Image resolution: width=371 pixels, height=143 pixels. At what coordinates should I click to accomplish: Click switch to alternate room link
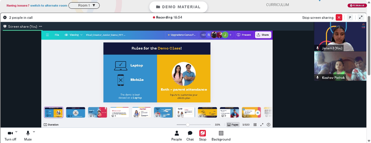(49, 6)
